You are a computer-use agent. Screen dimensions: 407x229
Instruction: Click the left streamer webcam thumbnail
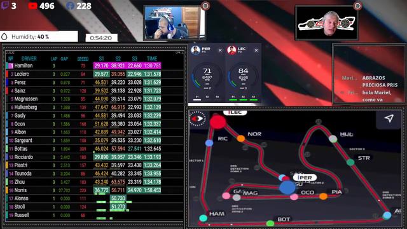click(175, 23)
